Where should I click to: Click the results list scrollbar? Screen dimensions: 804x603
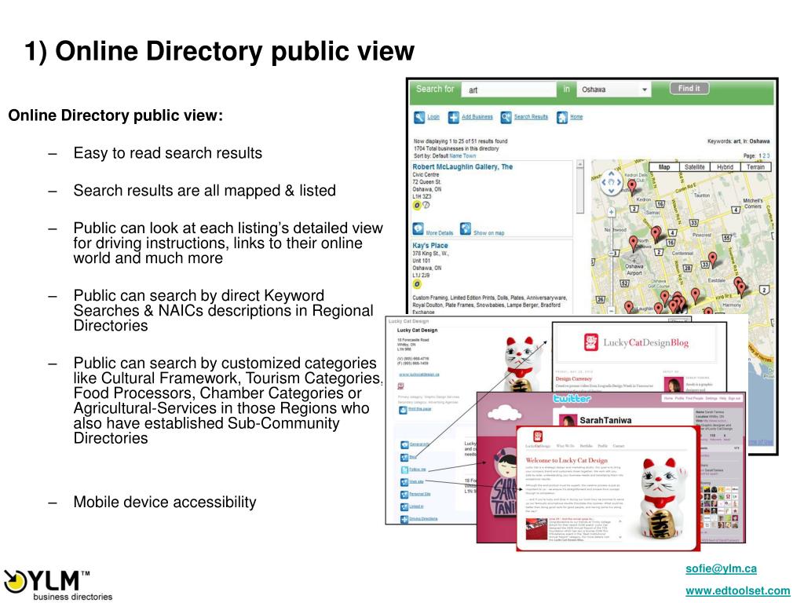point(580,187)
